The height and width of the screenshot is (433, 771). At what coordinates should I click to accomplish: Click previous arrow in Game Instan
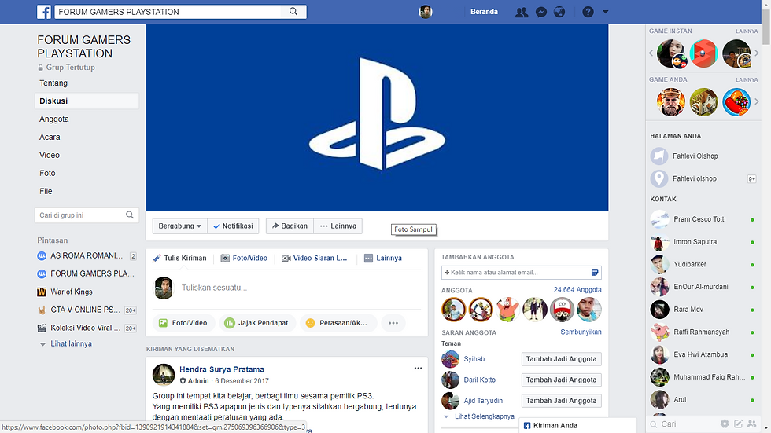point(651,53)
